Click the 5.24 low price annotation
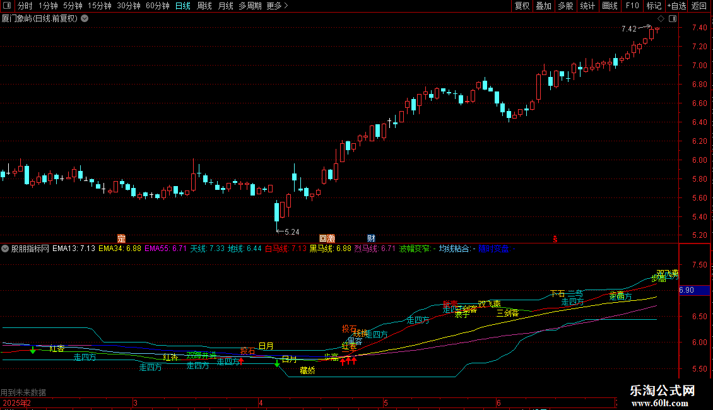713x410 pixels. pos(292,232)
